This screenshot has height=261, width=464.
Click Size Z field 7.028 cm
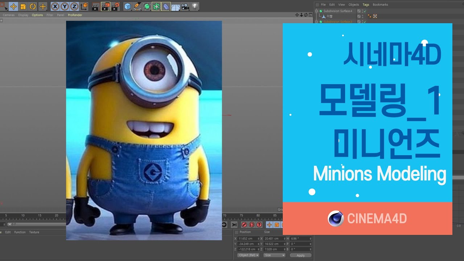point(275,249)
